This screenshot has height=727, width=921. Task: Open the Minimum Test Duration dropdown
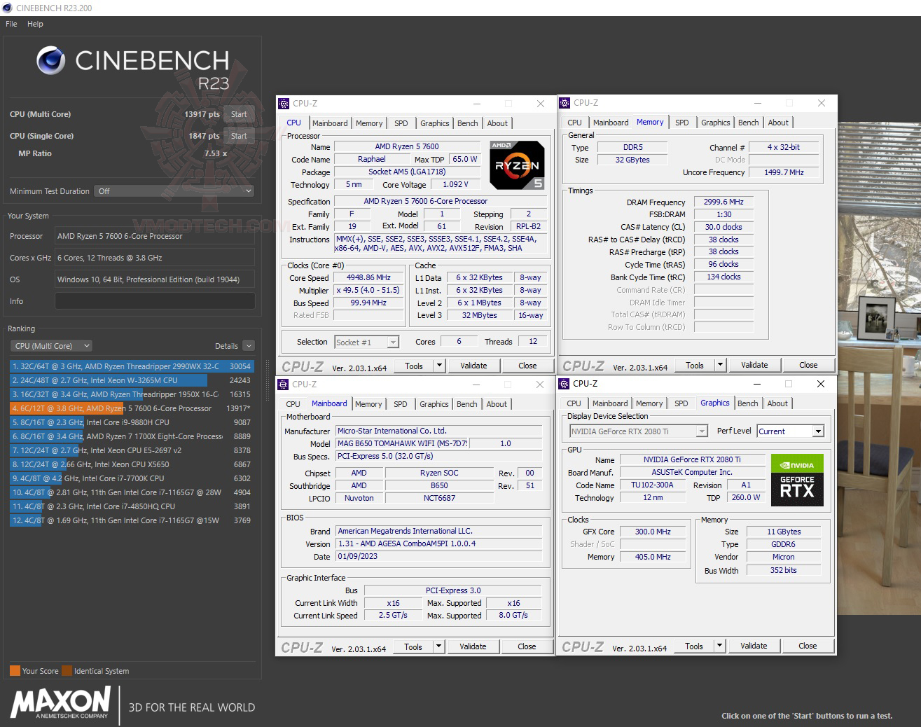pos(174,191)
